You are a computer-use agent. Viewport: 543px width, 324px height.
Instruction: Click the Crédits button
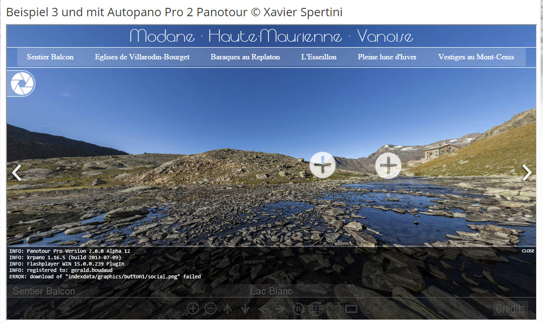coord(511,308)
